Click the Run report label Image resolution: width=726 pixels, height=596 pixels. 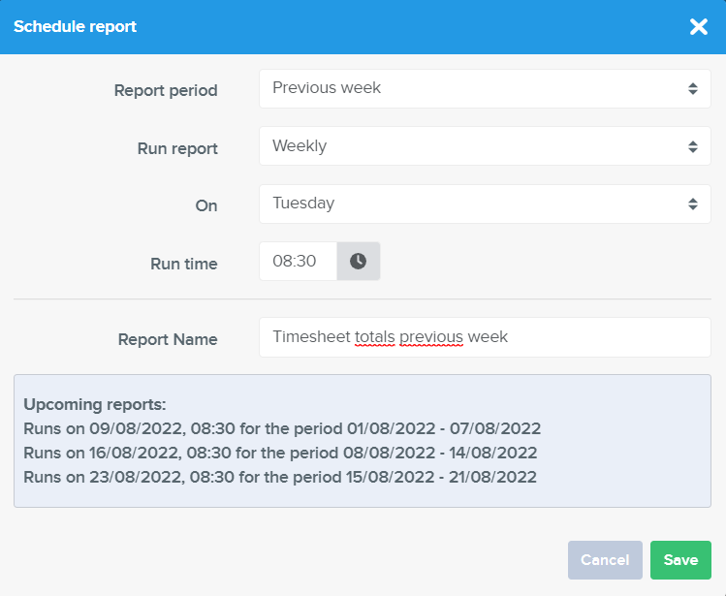[177, 148]
